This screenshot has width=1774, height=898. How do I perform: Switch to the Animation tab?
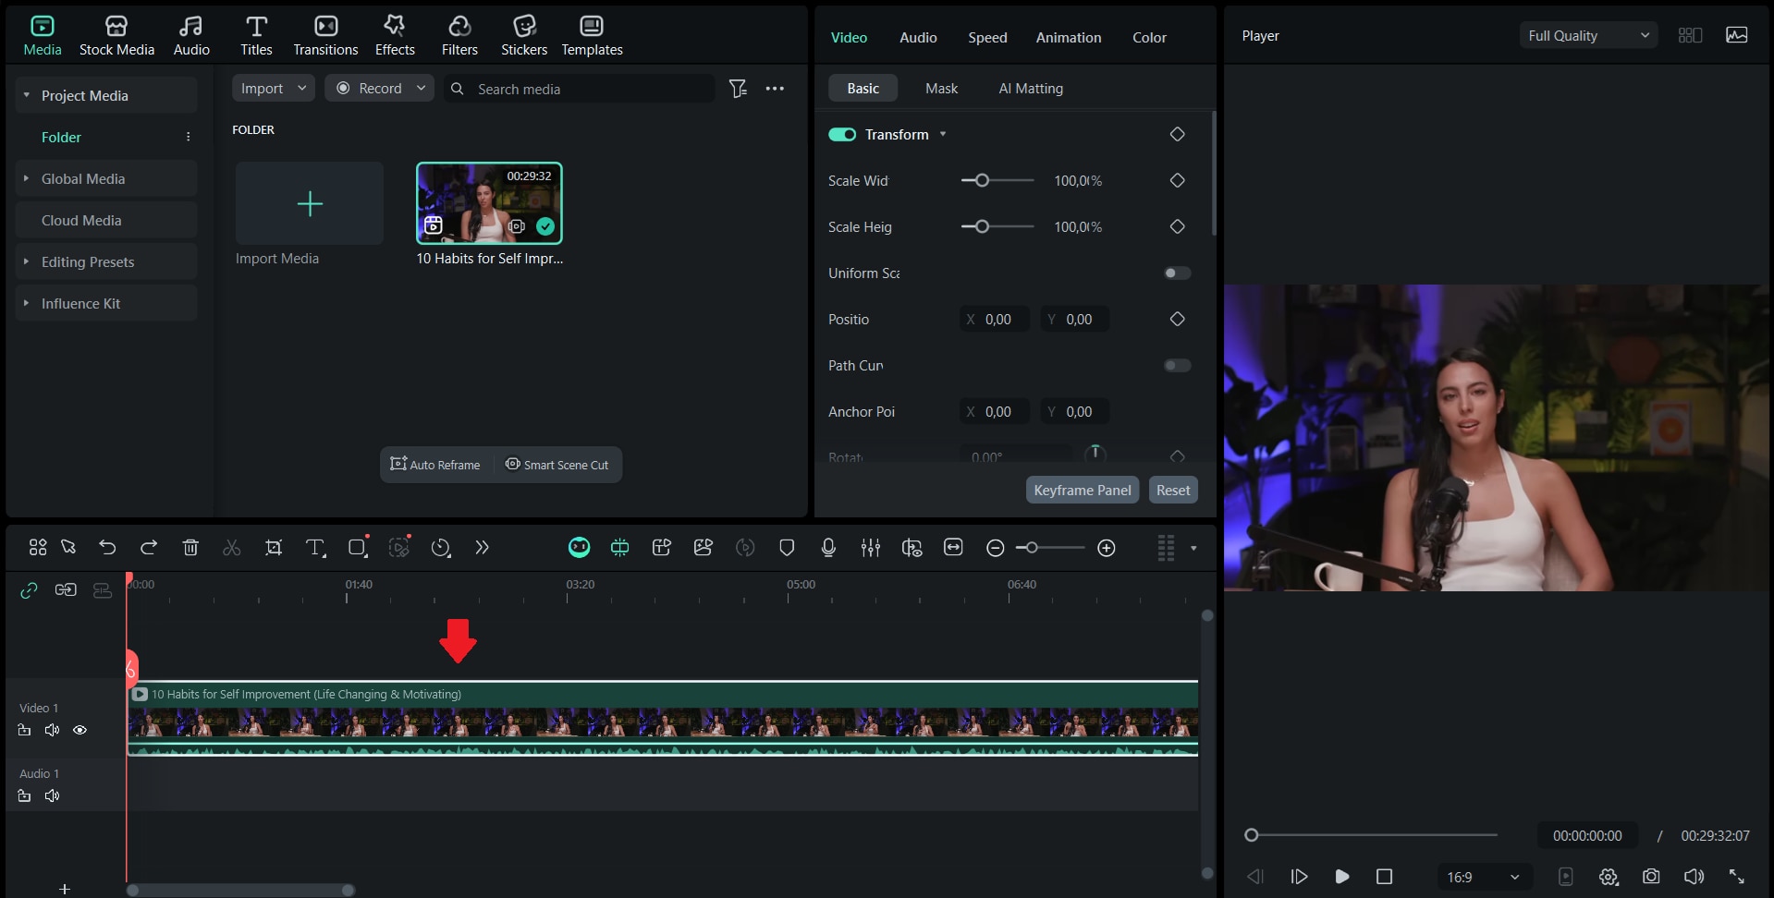pyautogui.click(x=1068, y=38)
